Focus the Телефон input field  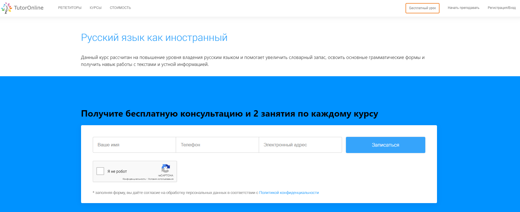217,145
